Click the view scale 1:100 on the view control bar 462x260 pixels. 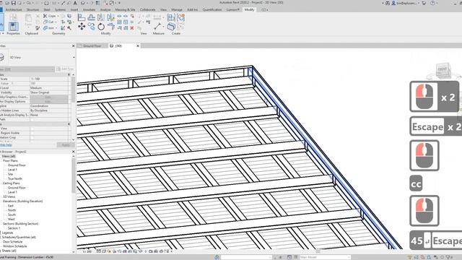pyautogui.click(x=87, y=251)
